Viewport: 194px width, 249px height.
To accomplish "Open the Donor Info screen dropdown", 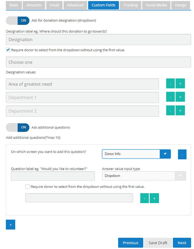I will pyautogui.click(x=136, y=154).
